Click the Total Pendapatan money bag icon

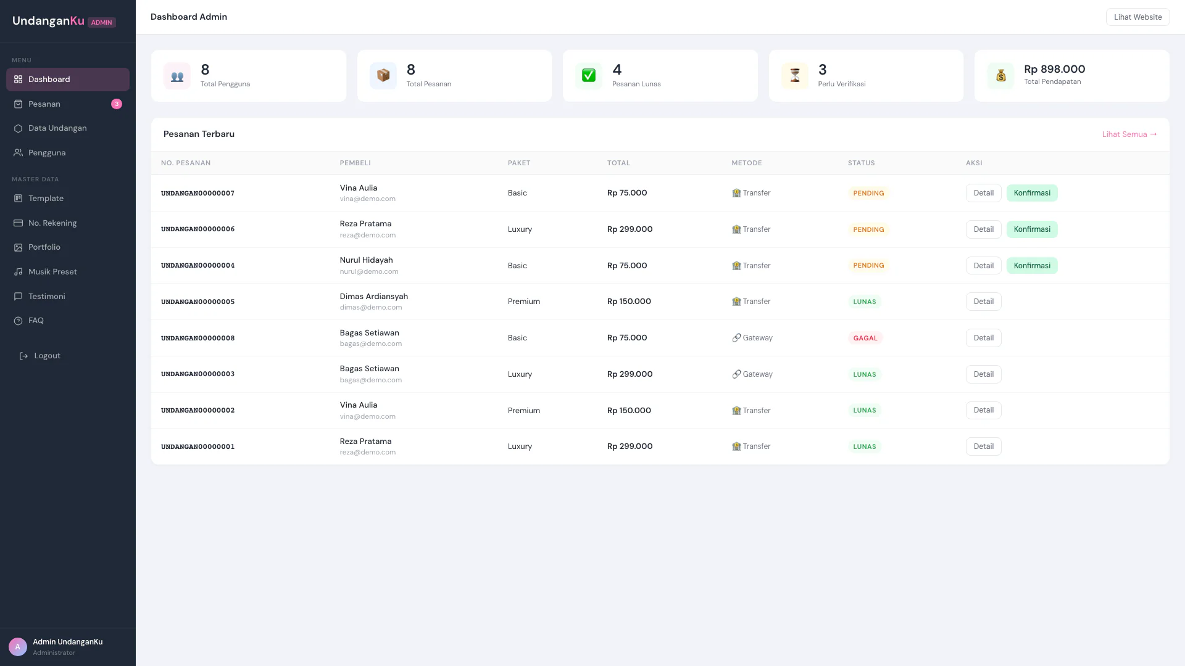[x=1000, y=76]
